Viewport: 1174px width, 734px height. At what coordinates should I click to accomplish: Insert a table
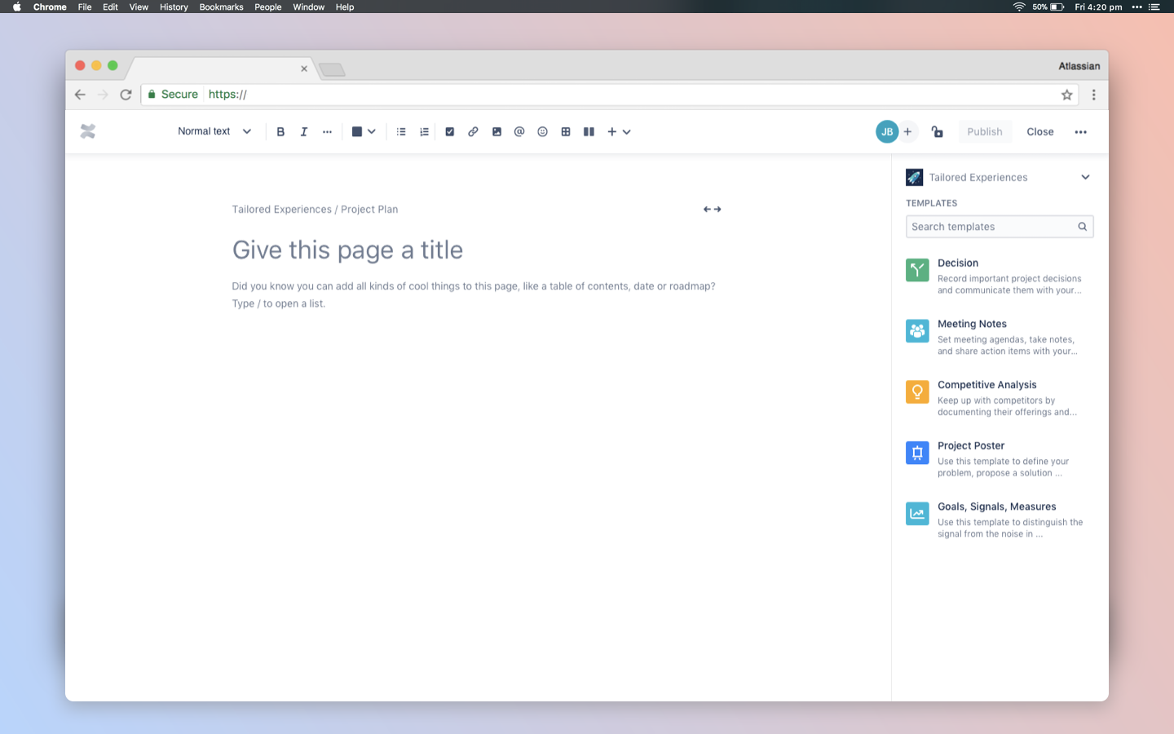[x=566, y=131]
